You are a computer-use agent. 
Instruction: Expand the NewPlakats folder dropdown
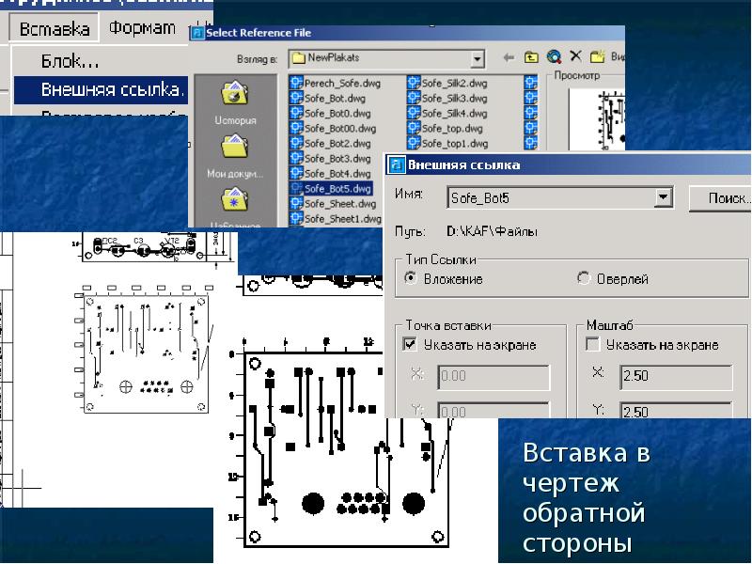point(477,58)
